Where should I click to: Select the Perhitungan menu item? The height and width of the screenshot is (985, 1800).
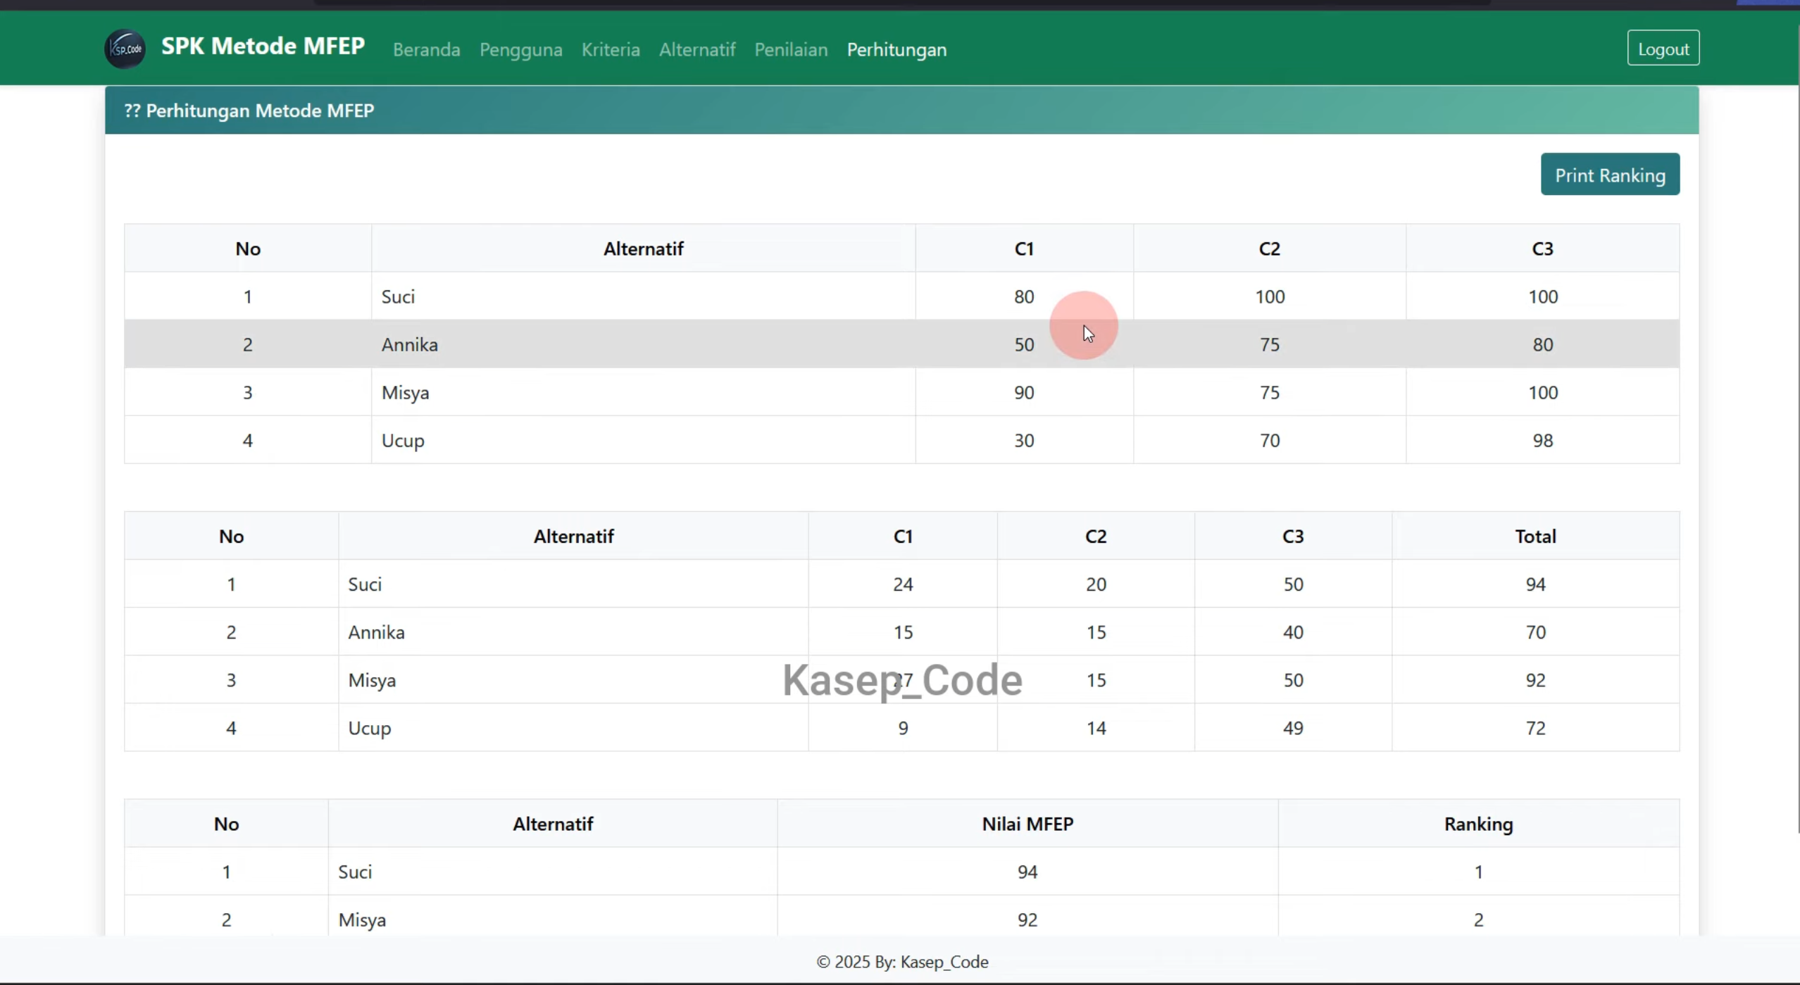point(896,49)
